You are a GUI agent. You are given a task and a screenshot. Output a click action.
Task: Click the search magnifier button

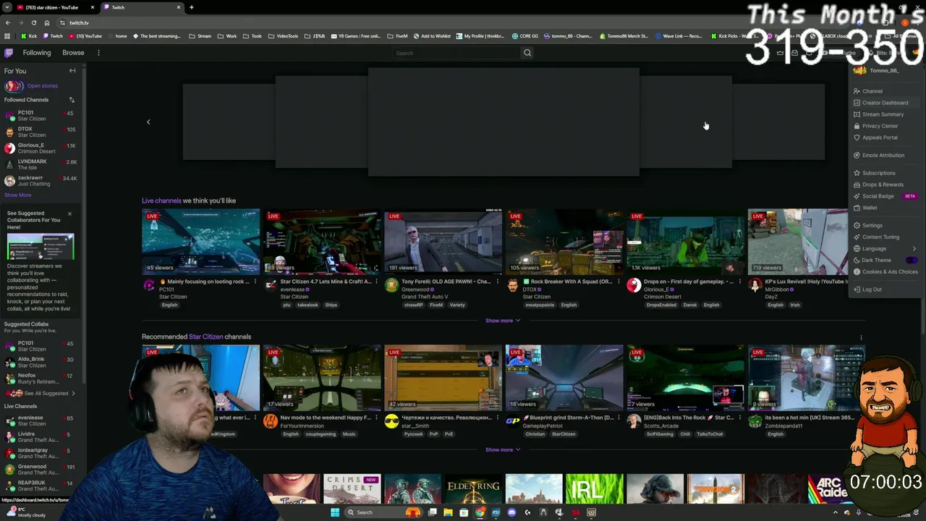click(x=527, y=53)
